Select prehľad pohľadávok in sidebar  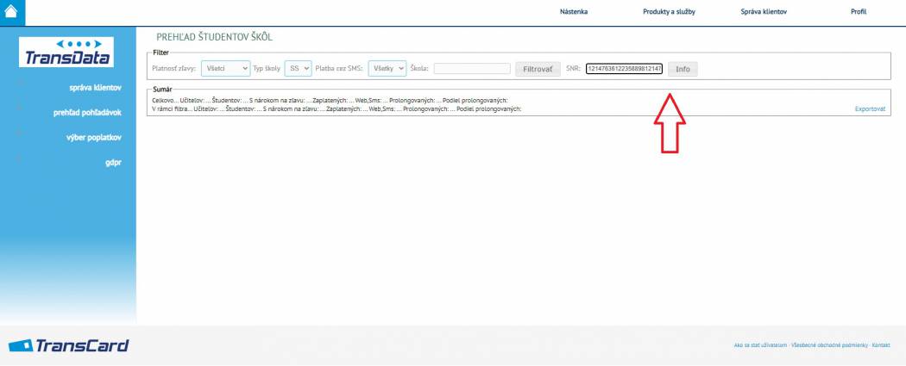tap(87, 112)
